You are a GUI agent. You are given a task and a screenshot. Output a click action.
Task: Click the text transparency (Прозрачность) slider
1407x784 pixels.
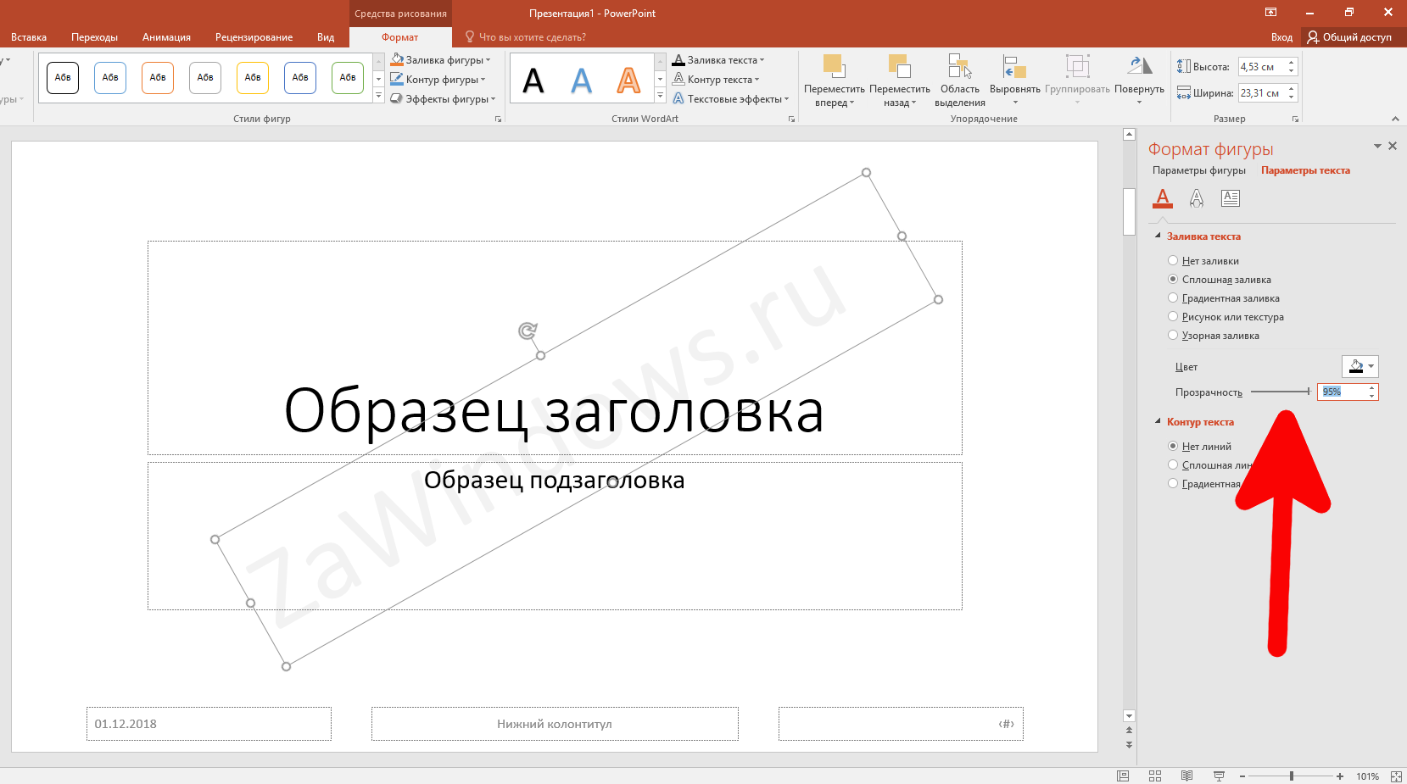tap(1280, 392)
